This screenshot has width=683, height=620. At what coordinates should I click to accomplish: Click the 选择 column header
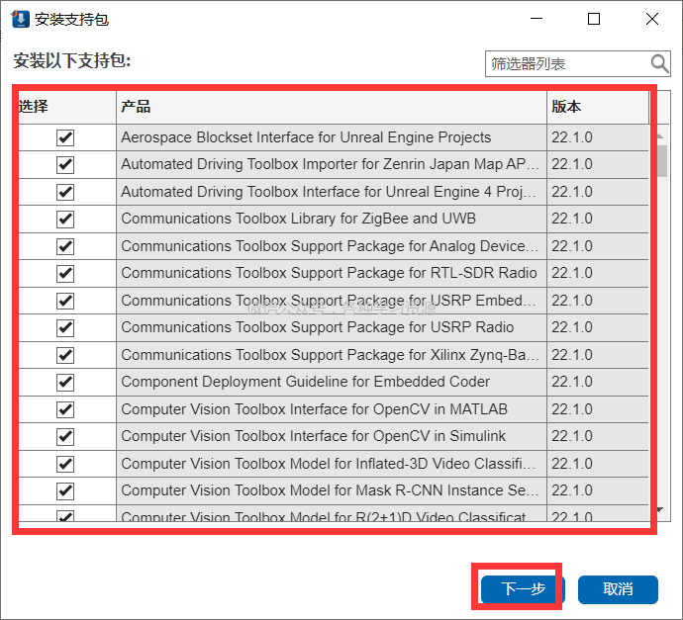[67, 107]
